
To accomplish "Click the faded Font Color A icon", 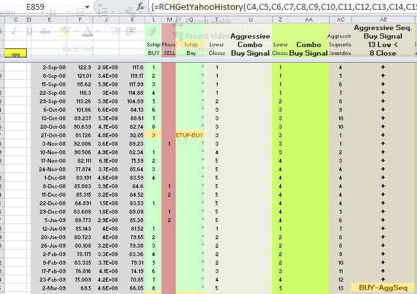I will (x=87, y=31).
